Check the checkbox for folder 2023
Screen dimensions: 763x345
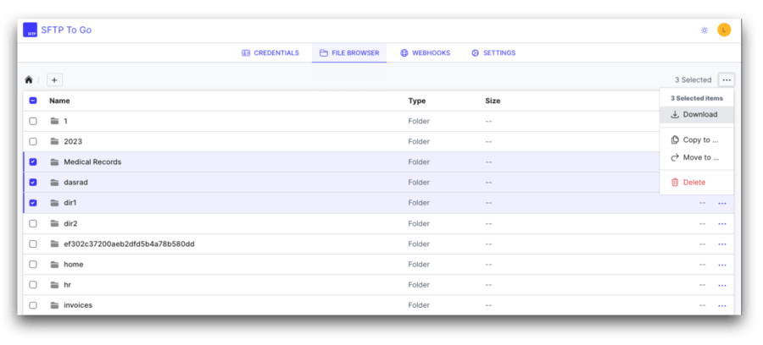pyautogui.click(x=33, y=142)
